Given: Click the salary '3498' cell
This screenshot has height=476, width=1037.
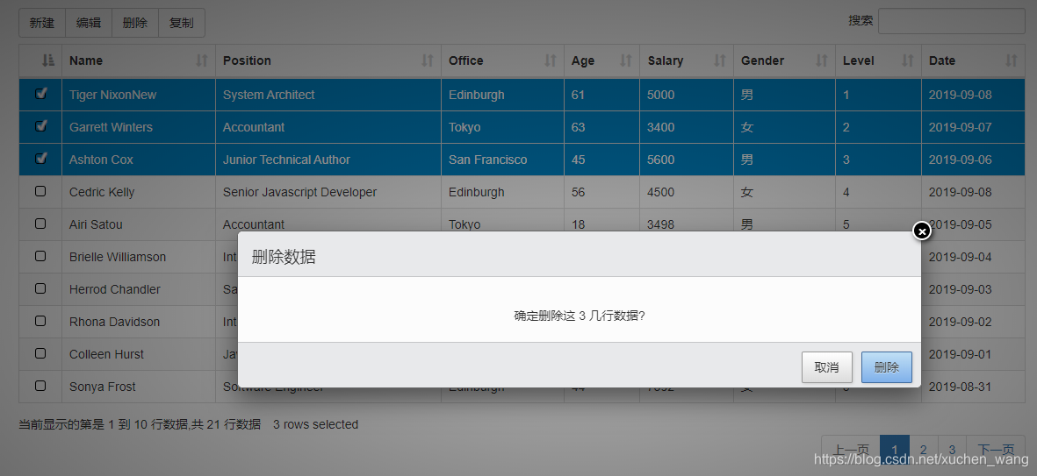Looking at the screenshot, I should [x=687, y=224].
